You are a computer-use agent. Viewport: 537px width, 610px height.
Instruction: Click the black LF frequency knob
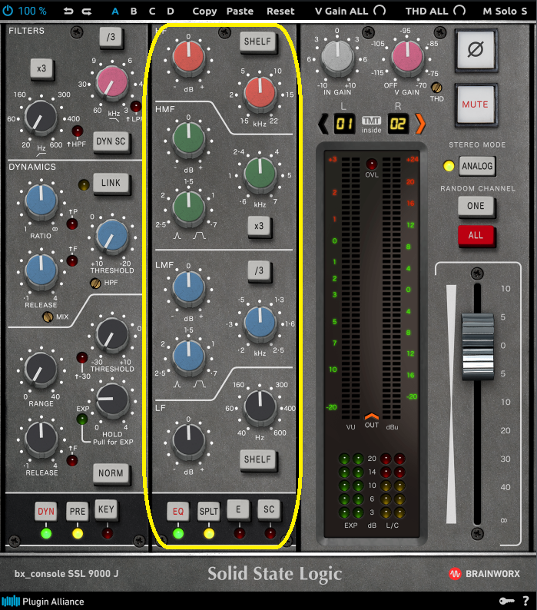click(x=260, y=407)
